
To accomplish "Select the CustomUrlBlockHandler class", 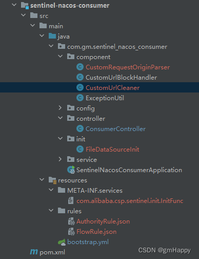I will pyautogui.click(x=121, y=78).
